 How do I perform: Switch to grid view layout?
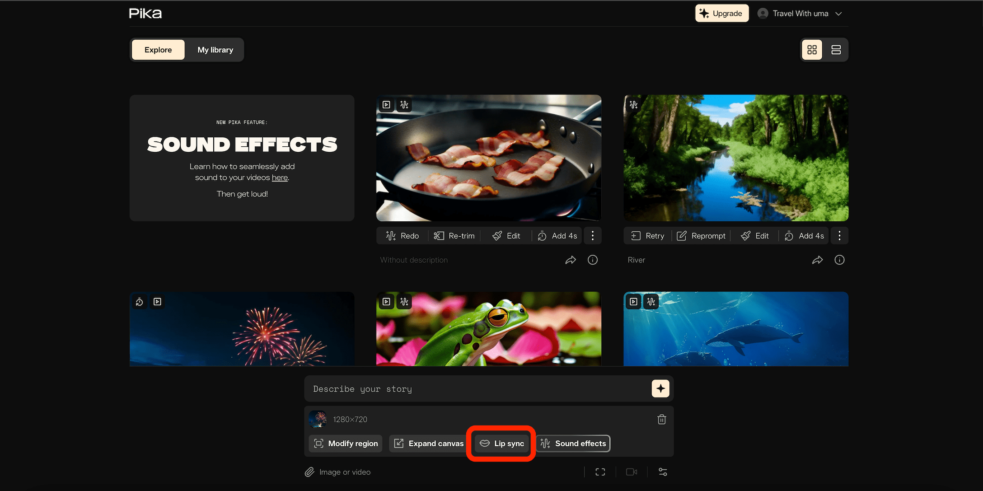point(812,50)
